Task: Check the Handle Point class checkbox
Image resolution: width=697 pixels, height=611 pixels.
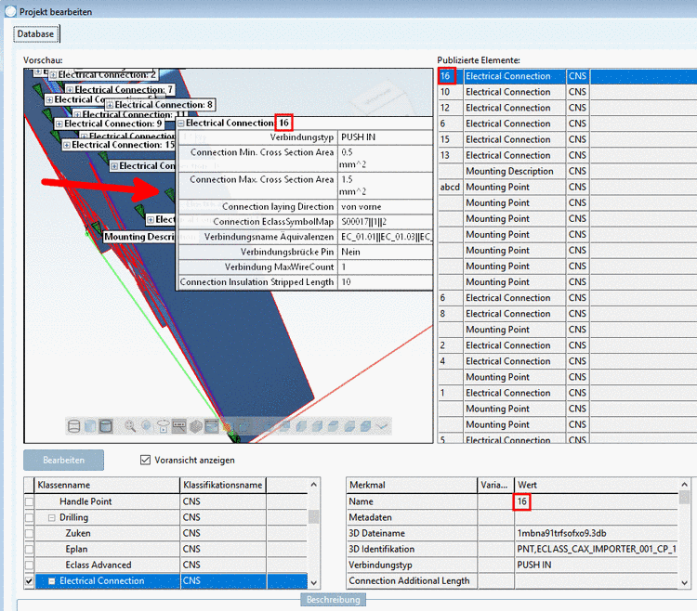Action: tap(30, 501)
